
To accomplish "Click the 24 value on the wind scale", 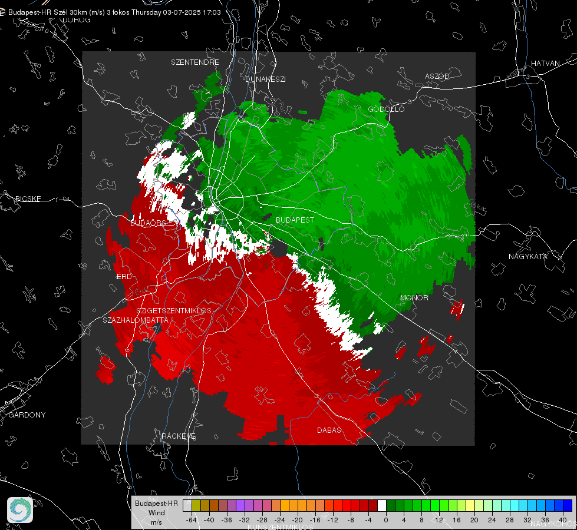I will click(x=492, y=520).
